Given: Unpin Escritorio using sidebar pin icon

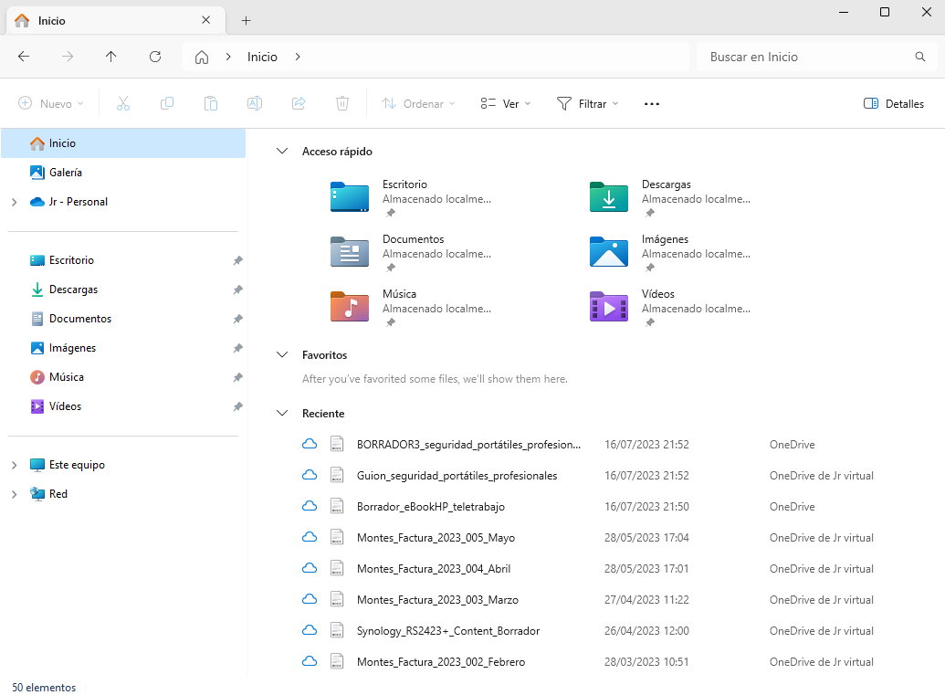Looking at the screenshot, I should click(x=237, y=260).
